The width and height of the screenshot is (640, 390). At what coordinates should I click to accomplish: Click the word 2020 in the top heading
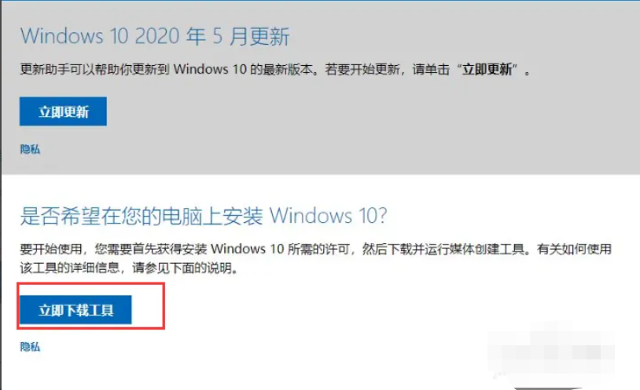coord(156,36)
